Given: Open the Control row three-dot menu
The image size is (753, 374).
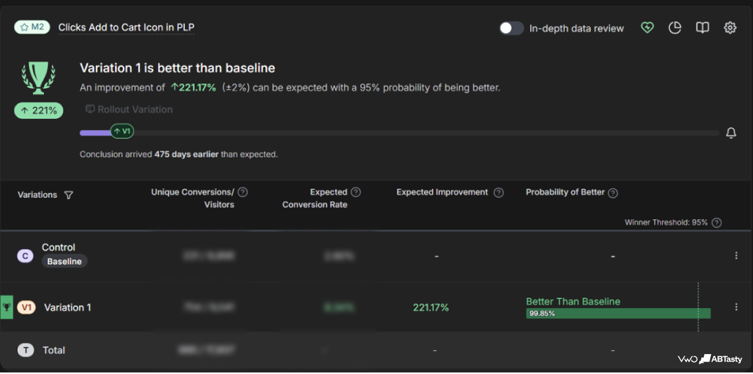Looking at the screenshot, I should [736, 256].
